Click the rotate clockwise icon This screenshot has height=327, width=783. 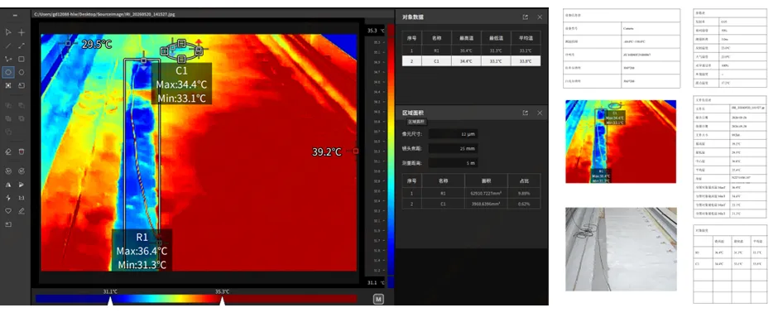(22, 171)
